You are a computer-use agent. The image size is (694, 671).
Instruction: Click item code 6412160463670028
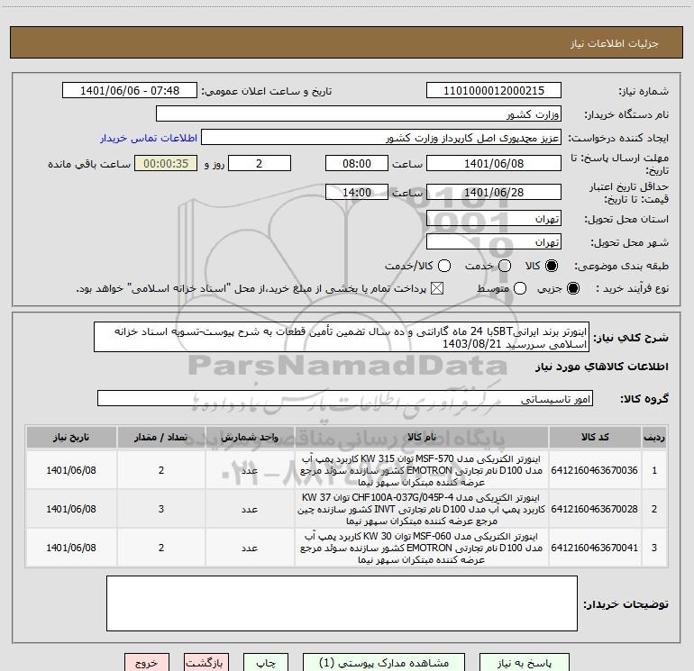[x=595, y=509]
